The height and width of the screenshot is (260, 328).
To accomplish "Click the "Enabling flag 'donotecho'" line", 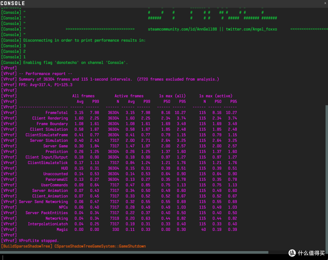I will 64,63.
